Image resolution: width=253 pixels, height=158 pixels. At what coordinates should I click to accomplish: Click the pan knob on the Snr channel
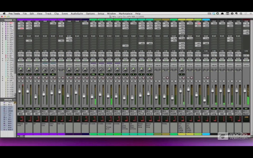click(29, 70)
